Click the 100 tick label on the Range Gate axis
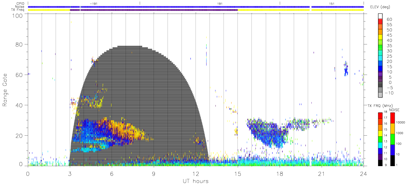The height and width of the screenshot is (188, 409). click(17, 15)
